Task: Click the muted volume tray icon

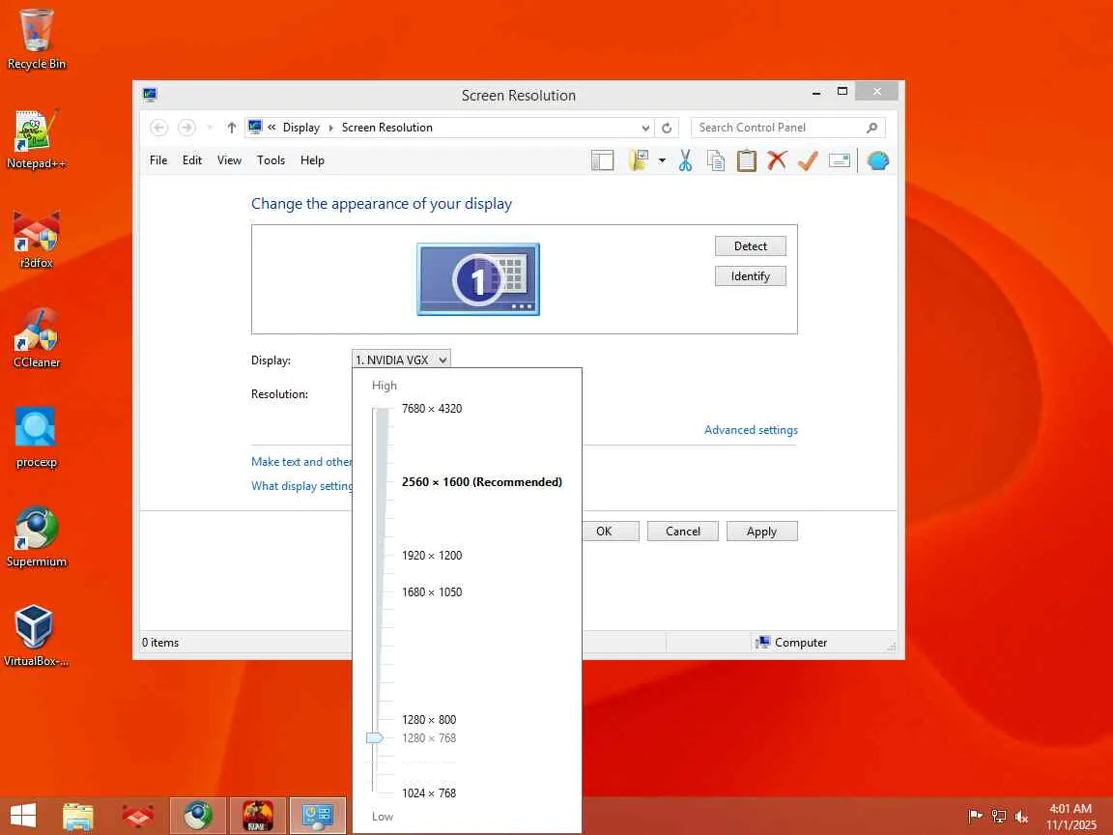Action: coord(1021,816)
